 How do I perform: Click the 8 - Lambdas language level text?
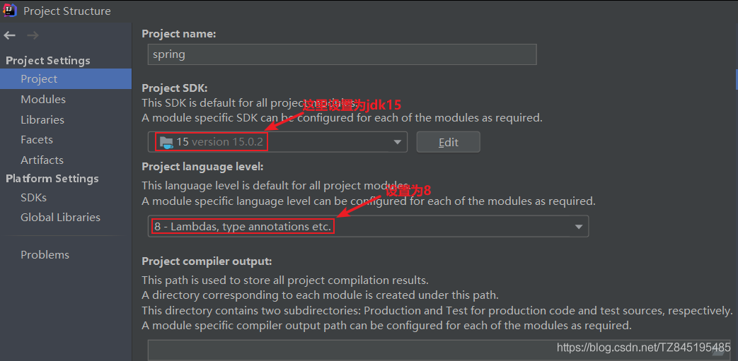coord(243,227)
